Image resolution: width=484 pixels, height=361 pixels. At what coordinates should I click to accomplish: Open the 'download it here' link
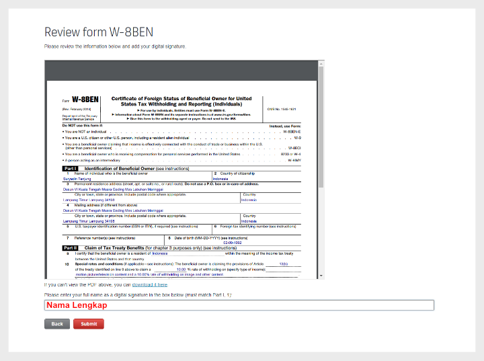(150, 285)
